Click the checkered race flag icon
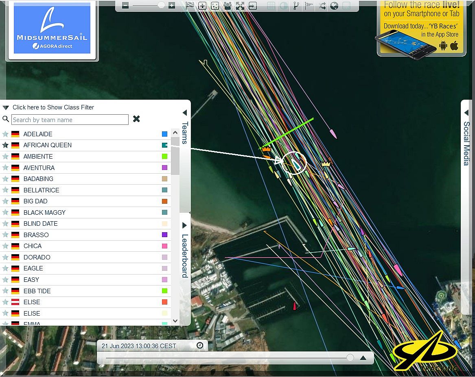 [190, 6]
